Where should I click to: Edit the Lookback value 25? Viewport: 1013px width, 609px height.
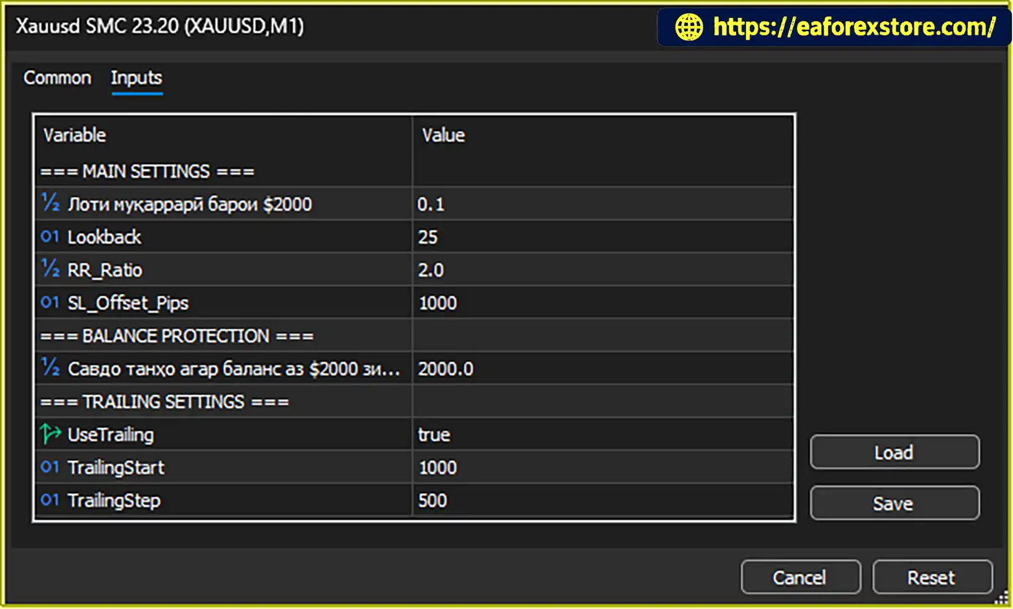603,237
